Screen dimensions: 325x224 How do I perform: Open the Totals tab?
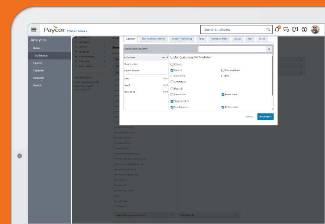(x=262, y=39)
